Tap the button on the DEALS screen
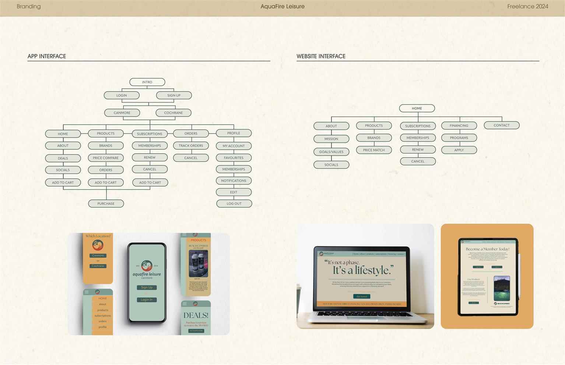The width and height of the screenshot is (565, 365). (x=196, y=331)
